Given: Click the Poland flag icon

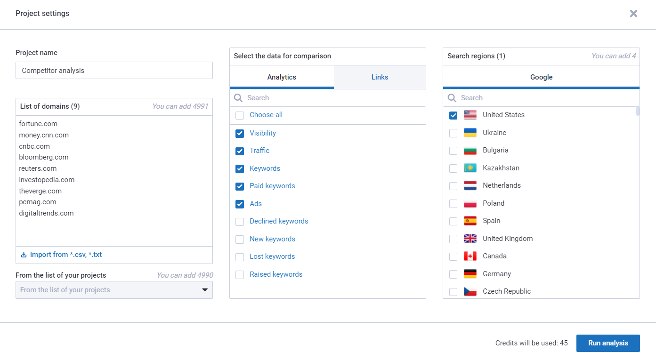Looking at the screenshot, I should tap(470, 203).
